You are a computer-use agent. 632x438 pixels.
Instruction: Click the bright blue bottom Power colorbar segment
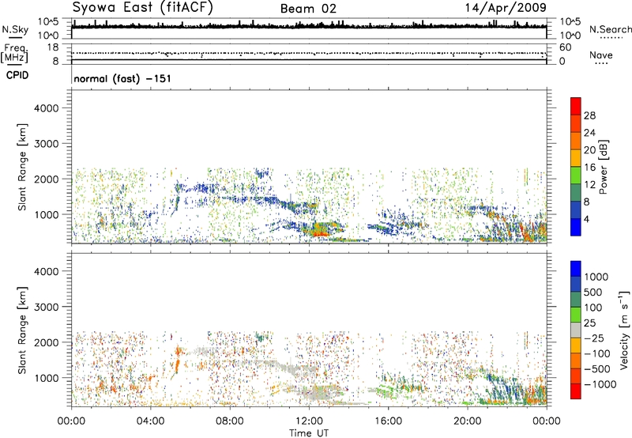576,227
